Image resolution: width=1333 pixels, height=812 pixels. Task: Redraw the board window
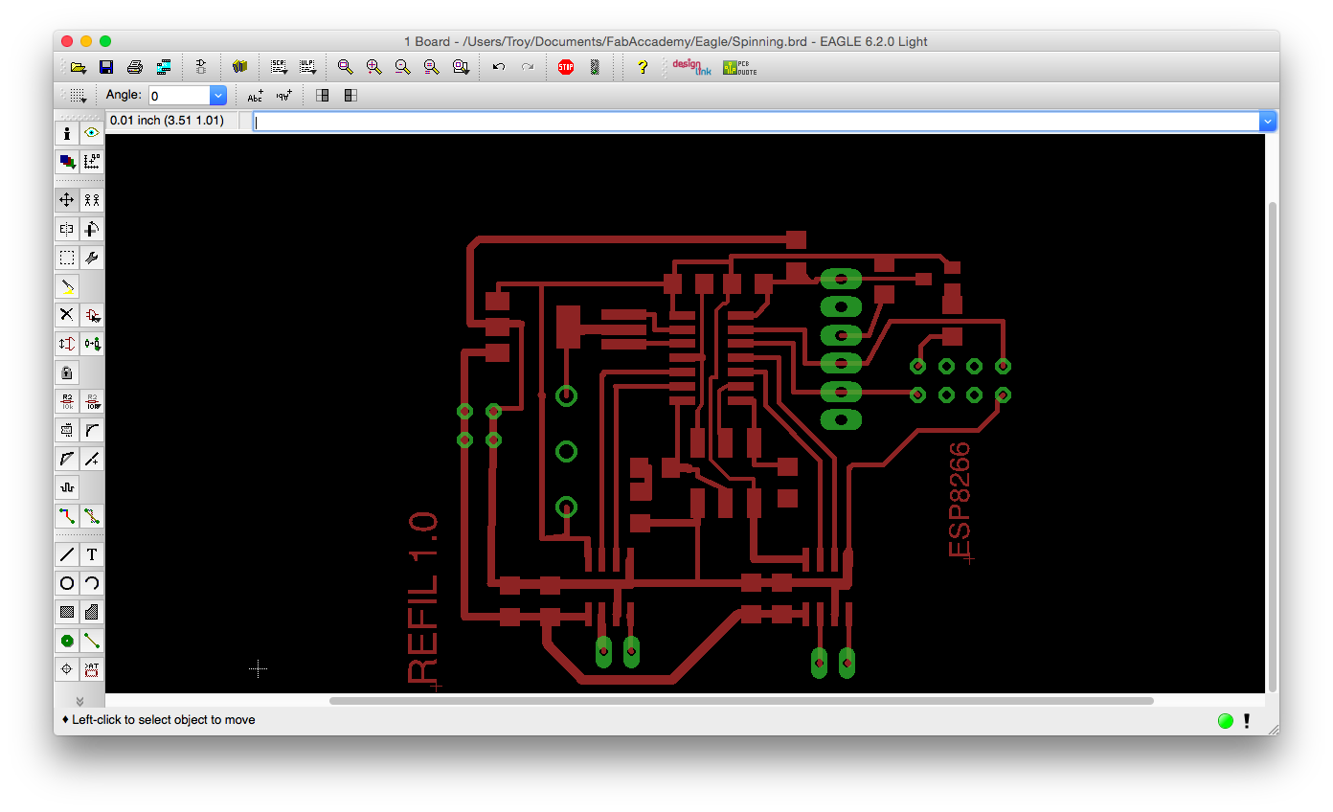[x=432, y=67]
